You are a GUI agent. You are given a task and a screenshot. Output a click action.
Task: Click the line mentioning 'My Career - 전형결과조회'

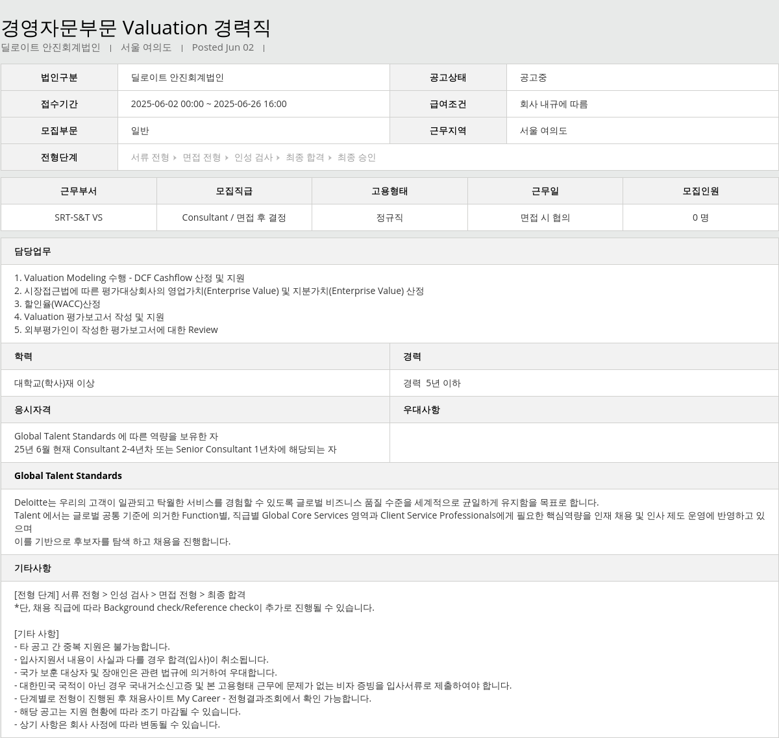click(x=193, y=698)
